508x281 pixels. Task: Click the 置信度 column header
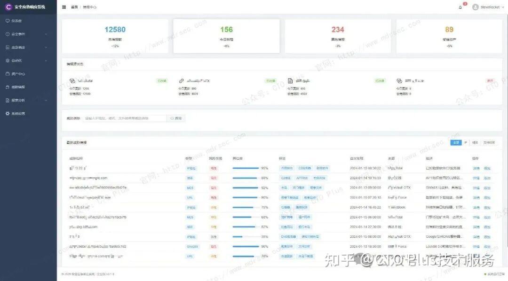238,159
